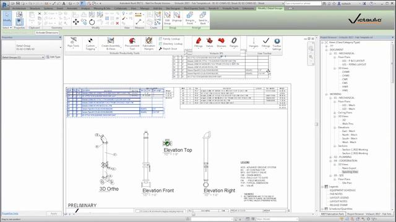Image resolution: width=396 pixels, height=222 pixels.
Task: Open the Architecture ribbon tab
Action: tap(19, 8)
